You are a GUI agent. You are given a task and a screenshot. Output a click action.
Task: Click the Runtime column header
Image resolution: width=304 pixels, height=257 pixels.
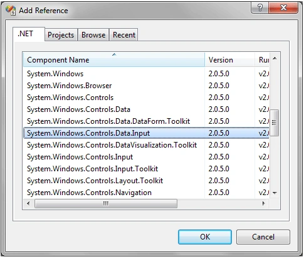(x=262, y=60)
